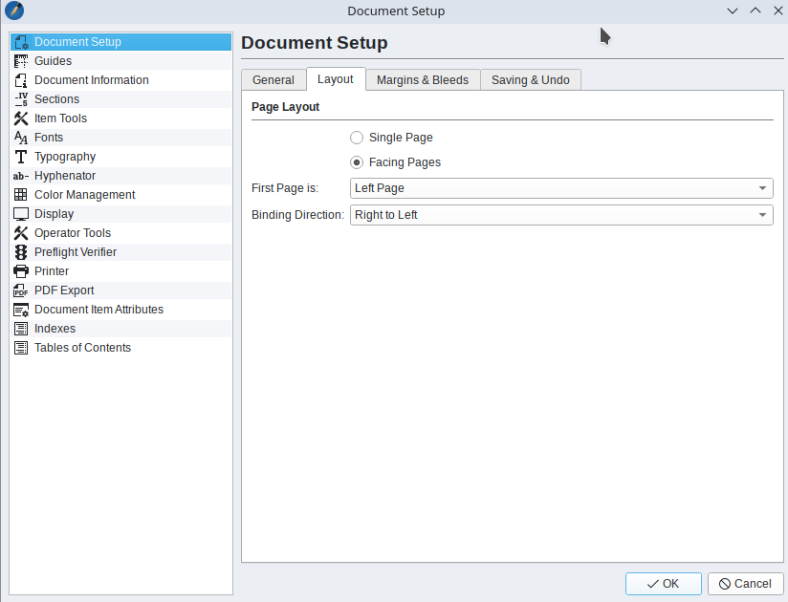The width and height of the screenshot is (788, 602).
Task: Open the First Page is dropdown
Action: [561, 188]
